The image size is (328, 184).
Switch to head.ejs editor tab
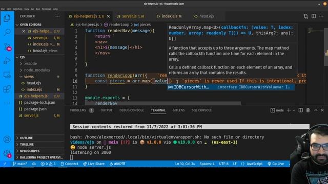tap(204, 16)
